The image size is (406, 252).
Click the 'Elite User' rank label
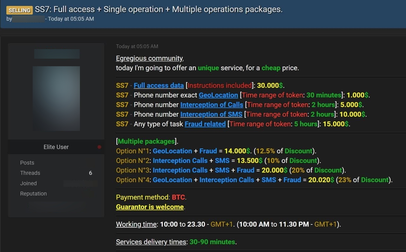(56, 147)
